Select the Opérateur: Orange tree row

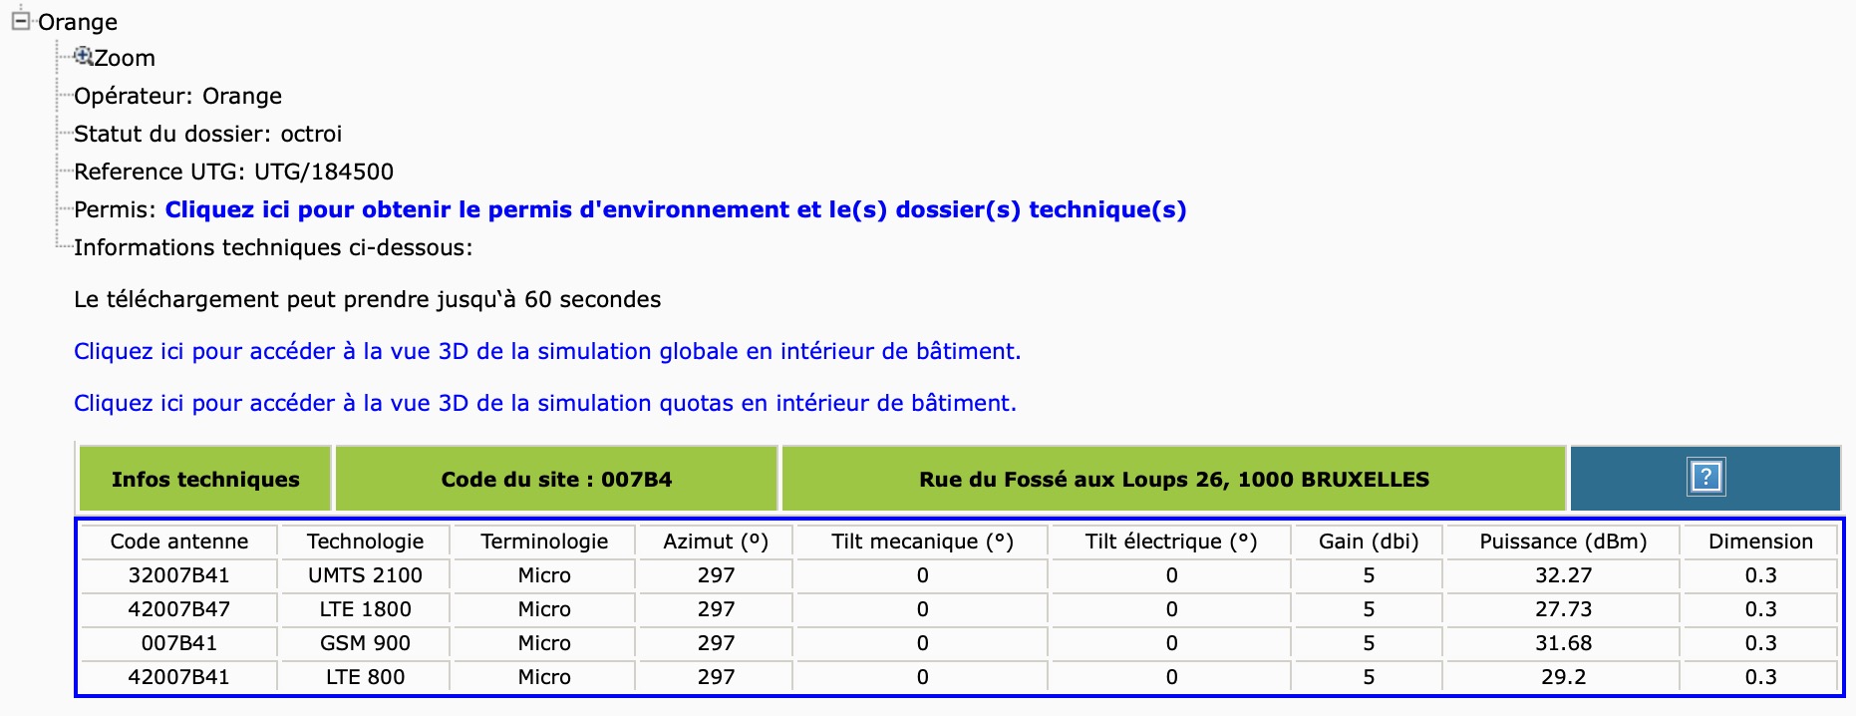pyautogui.click(x=177, y=96)
